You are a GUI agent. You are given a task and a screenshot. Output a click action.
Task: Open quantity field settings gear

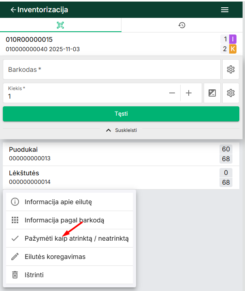[x=231, y=93]
